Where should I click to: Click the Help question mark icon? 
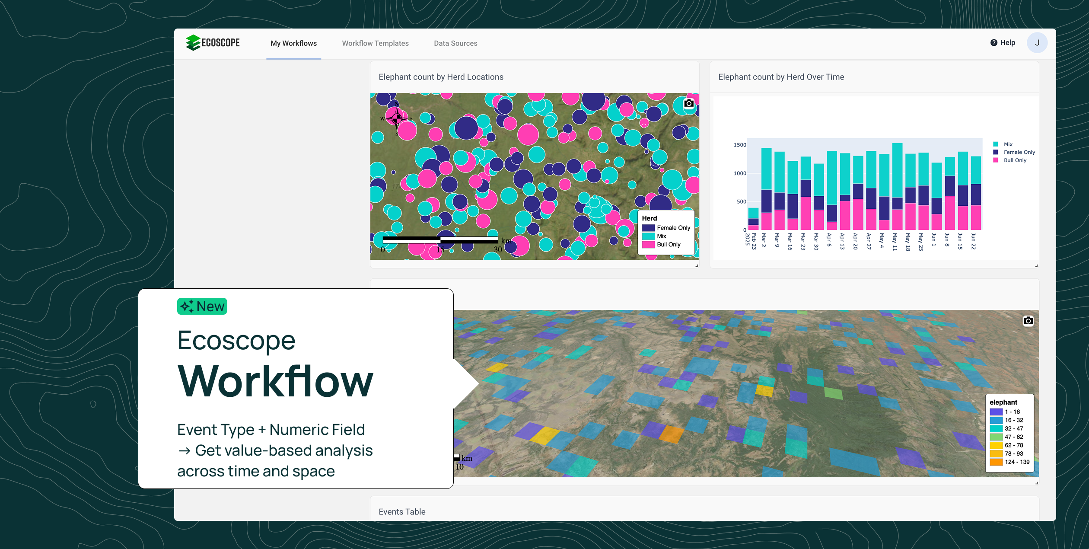point(993,43)
